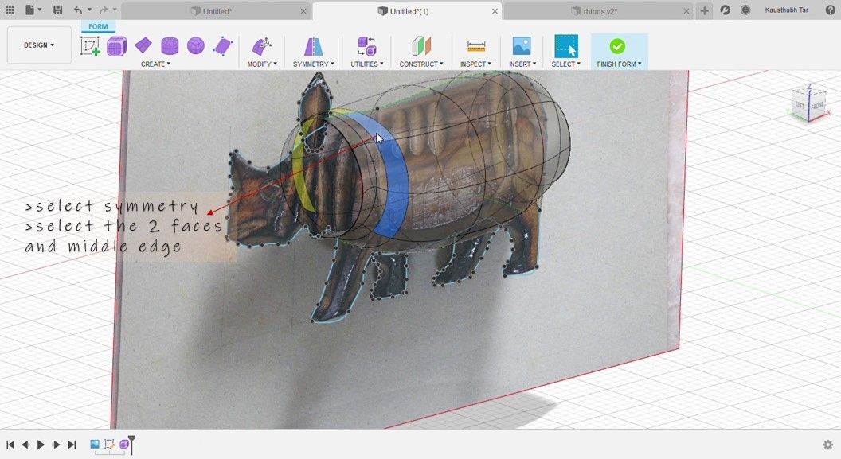Play the design timeline
Screen dimensions: 841x459
coord(41,445)
